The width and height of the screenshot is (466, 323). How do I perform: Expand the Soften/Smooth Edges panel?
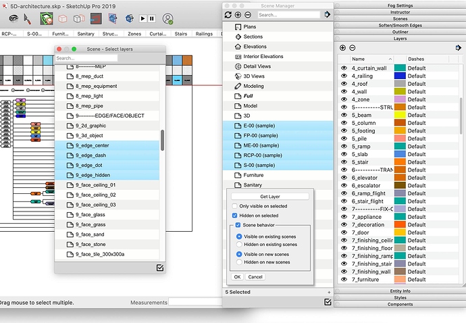(x=400, y=25)
